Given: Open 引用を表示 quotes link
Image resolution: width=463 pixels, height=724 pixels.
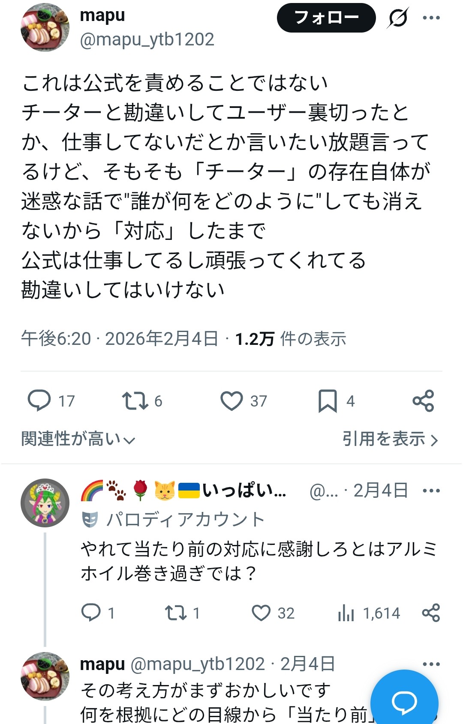Looking at the screenshot, I should [x=390, y=439].
